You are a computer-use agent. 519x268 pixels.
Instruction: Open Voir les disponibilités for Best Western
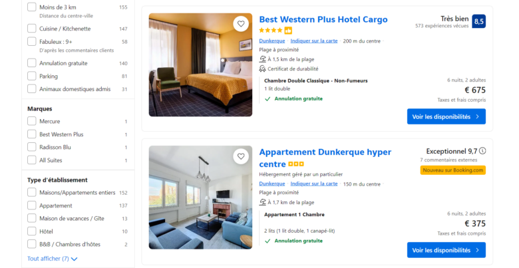[446, 116]
